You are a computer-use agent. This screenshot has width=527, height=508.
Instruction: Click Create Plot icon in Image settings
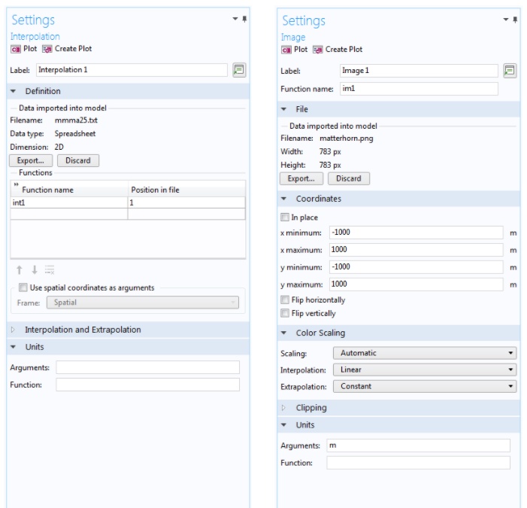click(317, 50)
